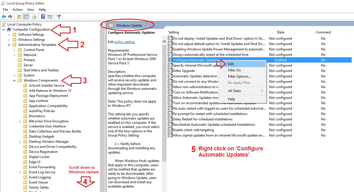This screenshot has height=192, width=354.
Task: Toggle the Show/Hide Console Tree toolbar icon
Action: [x=26, y=17]
